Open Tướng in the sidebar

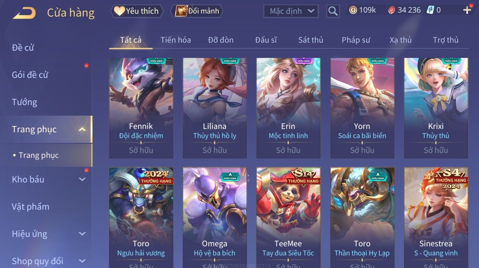[25, 102]
